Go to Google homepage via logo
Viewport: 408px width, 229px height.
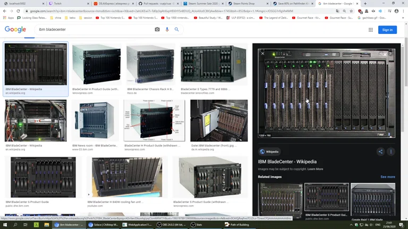15,29
